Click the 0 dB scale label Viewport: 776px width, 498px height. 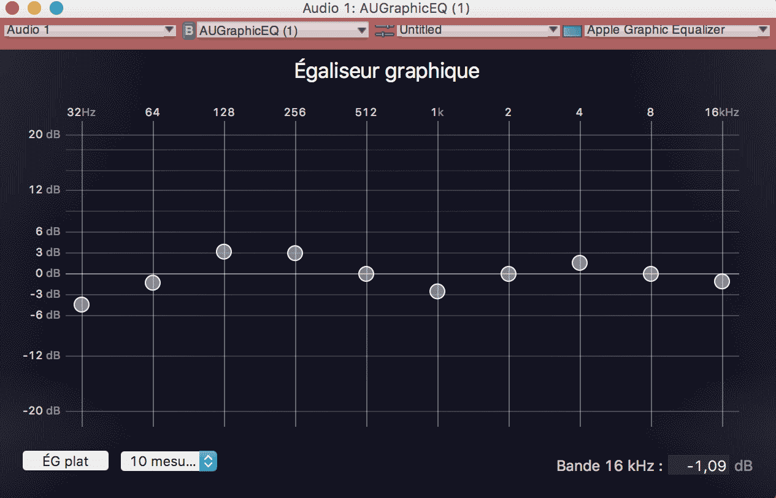point(47,273)
